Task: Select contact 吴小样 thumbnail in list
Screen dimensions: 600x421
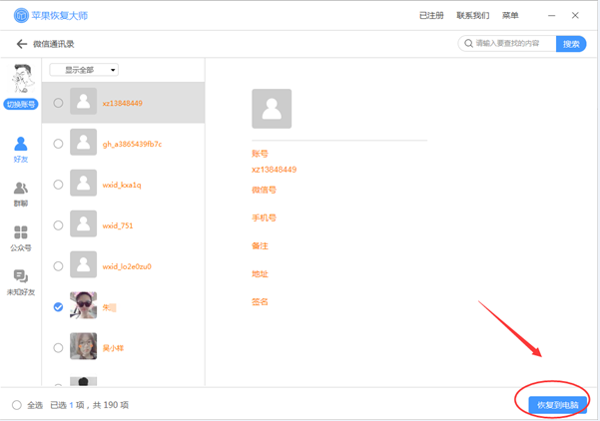Action: tap(84, 347)
